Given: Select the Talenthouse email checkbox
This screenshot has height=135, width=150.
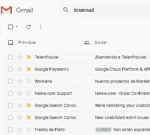Looking at the screenshot, I should (x=11, y=57).
